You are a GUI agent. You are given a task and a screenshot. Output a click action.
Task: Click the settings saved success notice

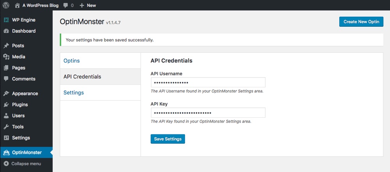pos(222,40)
